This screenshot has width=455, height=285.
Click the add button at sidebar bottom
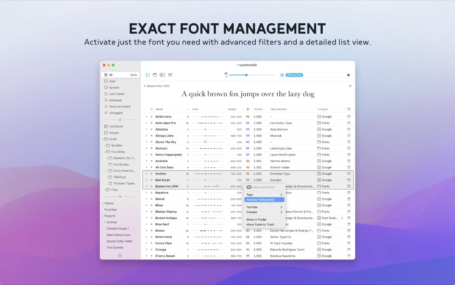(120, 255)
